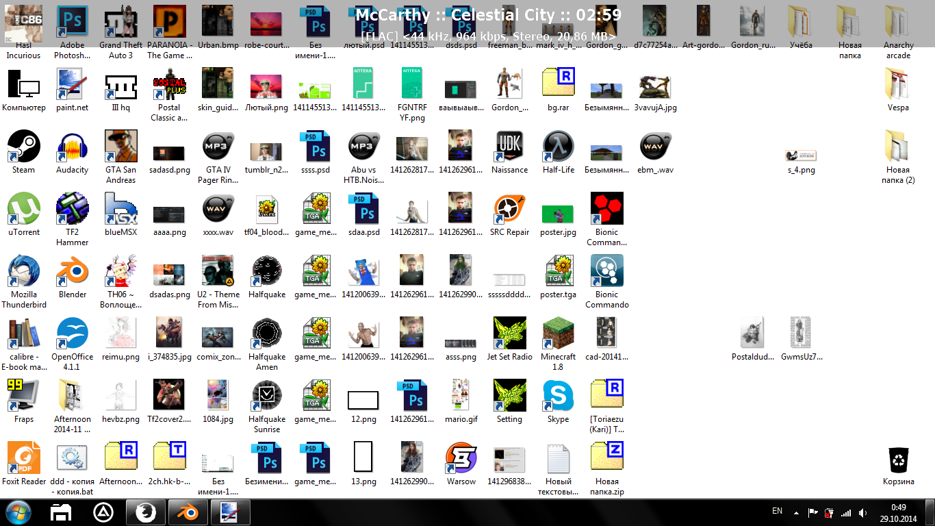Open the Компьютер desktop icon

pos(24,85)
